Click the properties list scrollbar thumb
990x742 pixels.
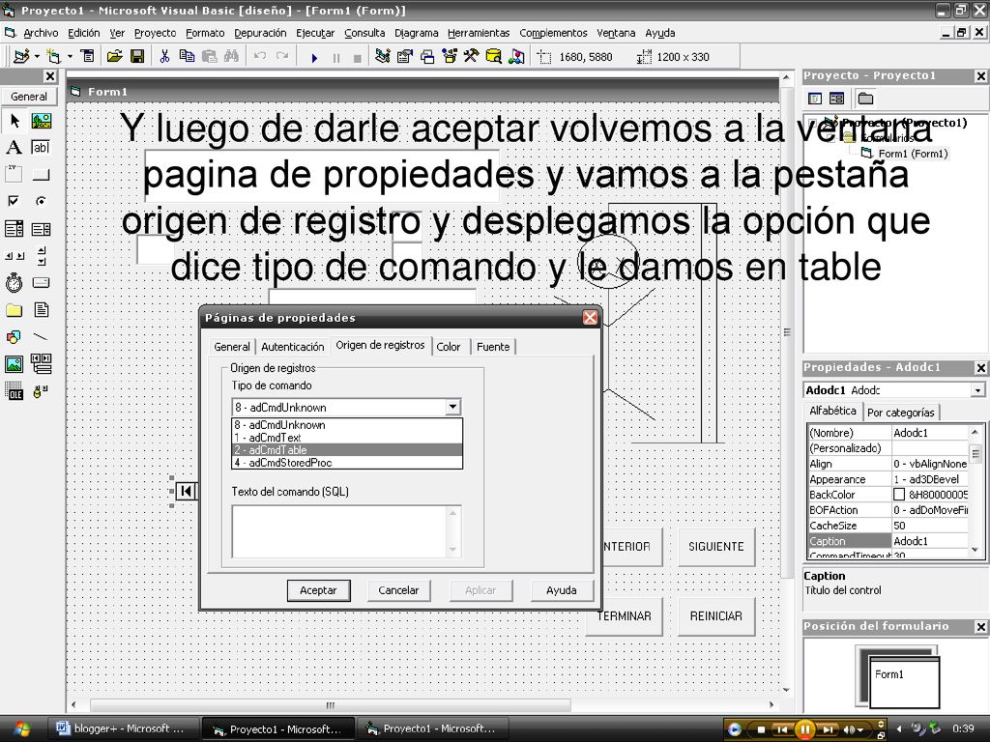975,454
